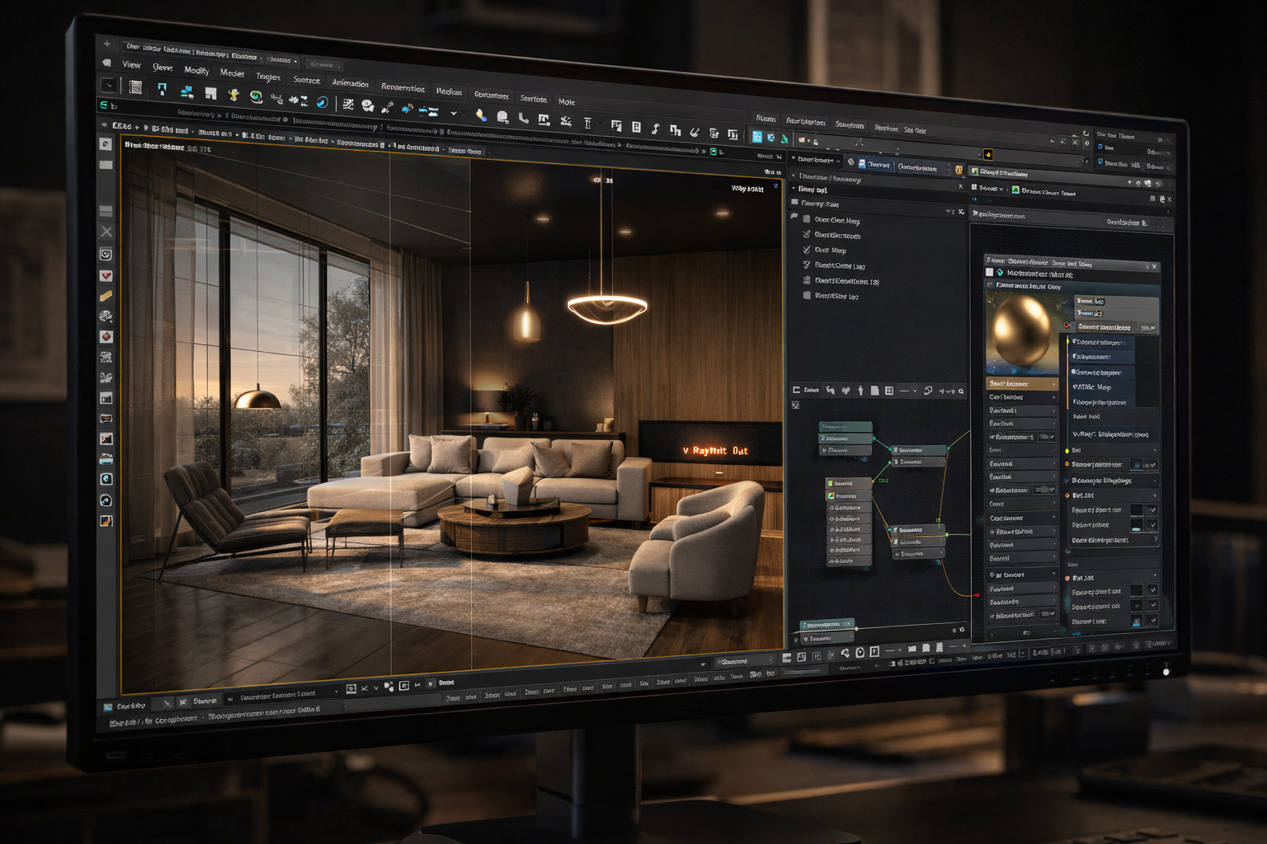Click the V-Ray Out label in the viewport
This screenshot has width=1267, height=844.
point(714,452)
